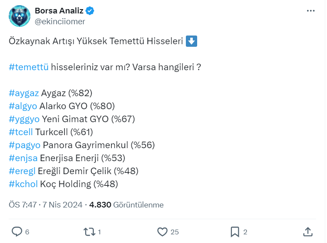Share the tweet via upload icon
Viewport: 327px width, 243px height.
click(x=308, y=232)
